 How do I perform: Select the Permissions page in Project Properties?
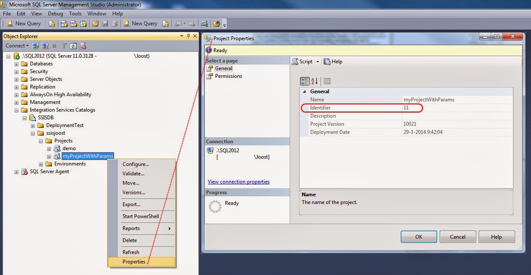click(x=228, y=76)
